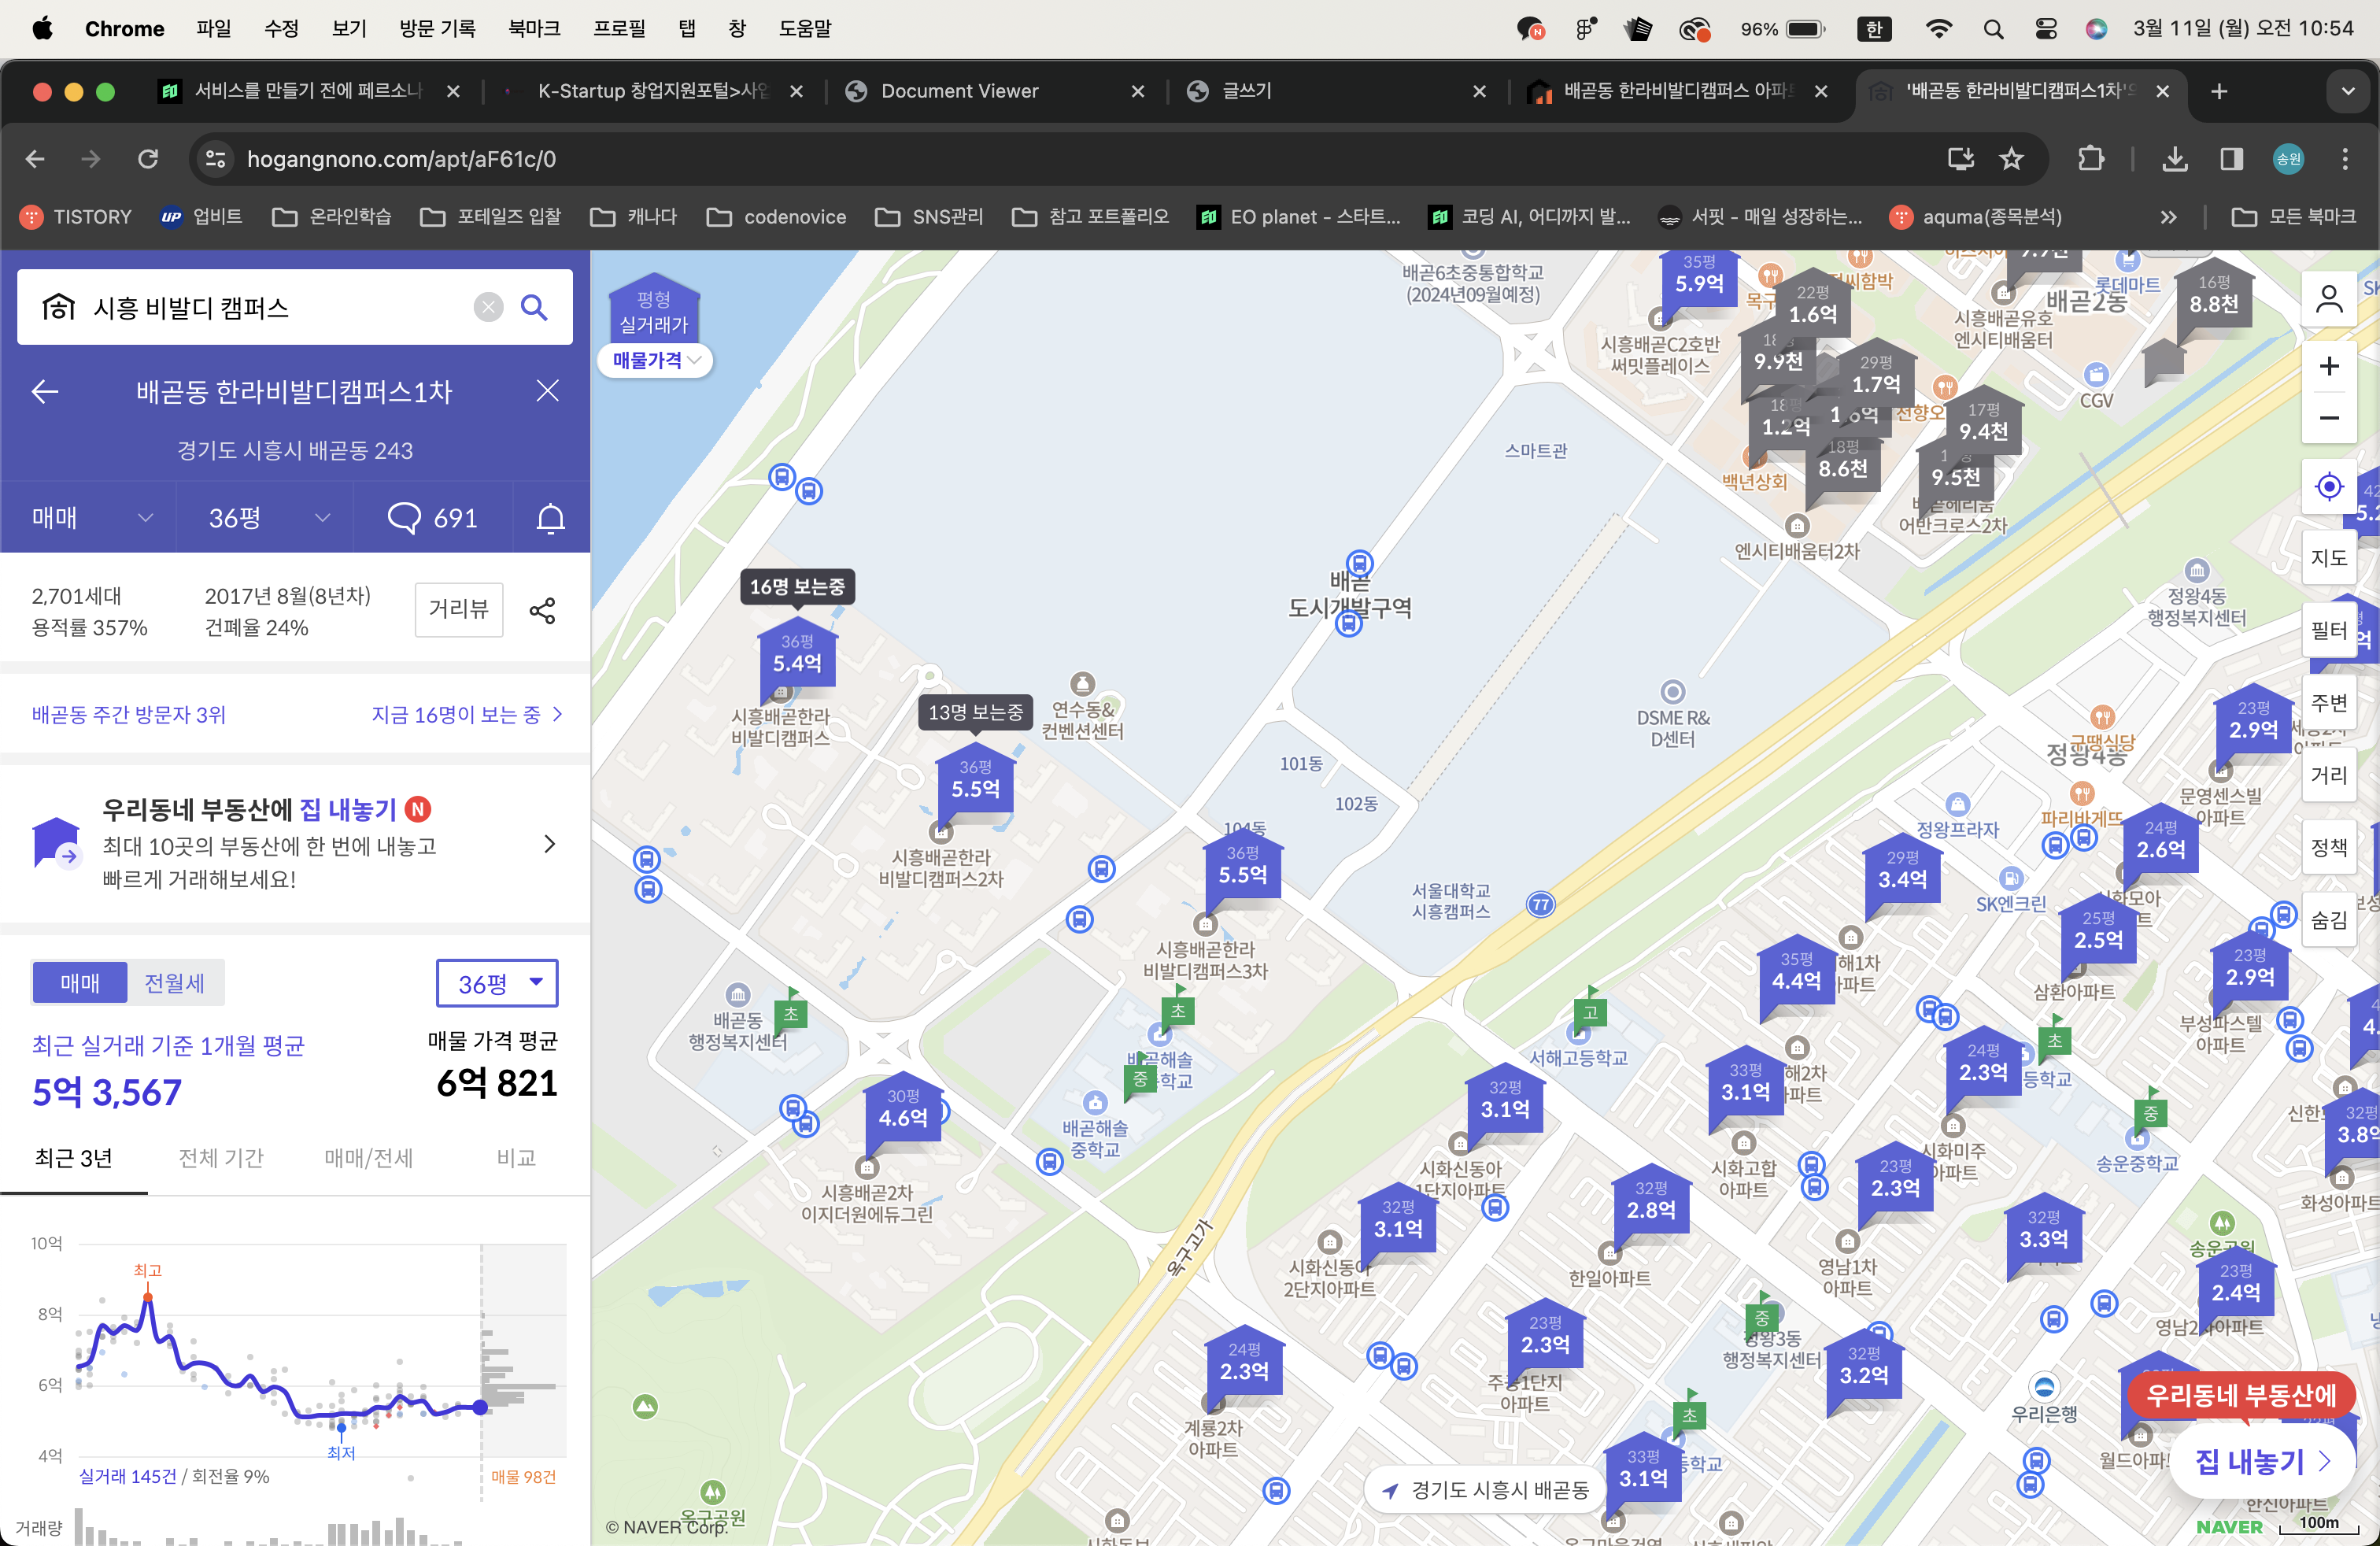Open the 거리뷰 street view
2380x1546 pixels.
459,609
